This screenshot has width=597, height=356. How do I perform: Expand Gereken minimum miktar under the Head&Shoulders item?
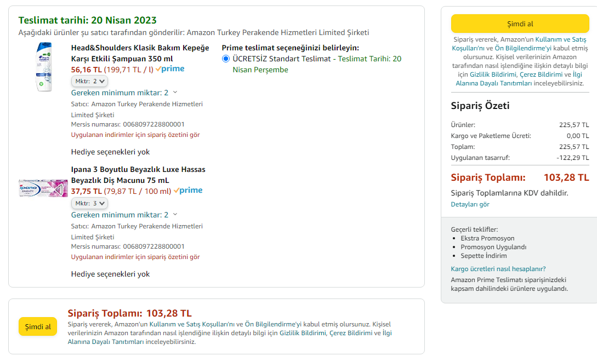click(x=124, y=93)
